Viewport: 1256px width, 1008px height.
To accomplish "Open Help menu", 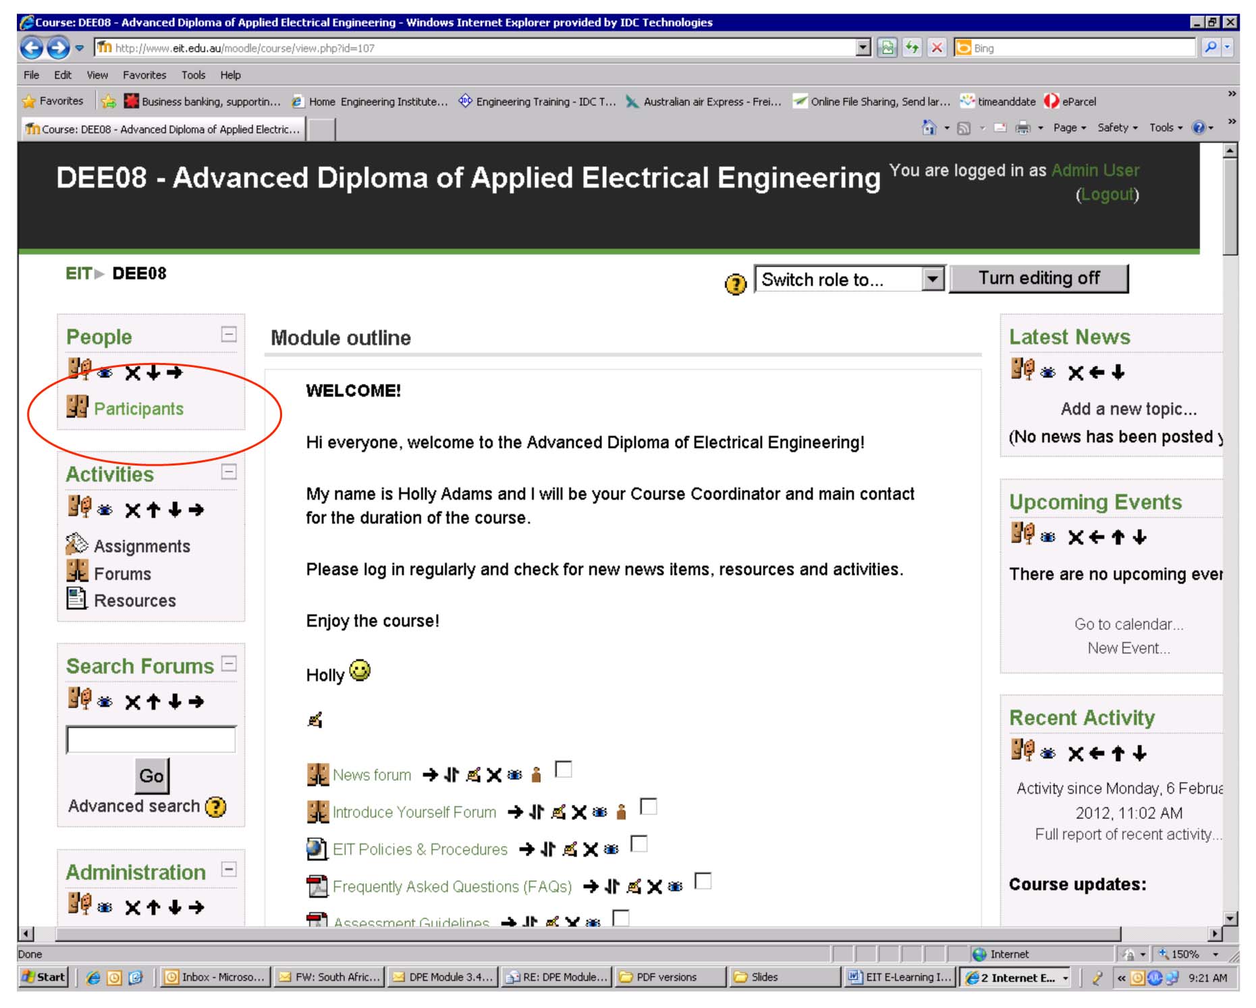I will pyautogui.click(x=230, y=75).
